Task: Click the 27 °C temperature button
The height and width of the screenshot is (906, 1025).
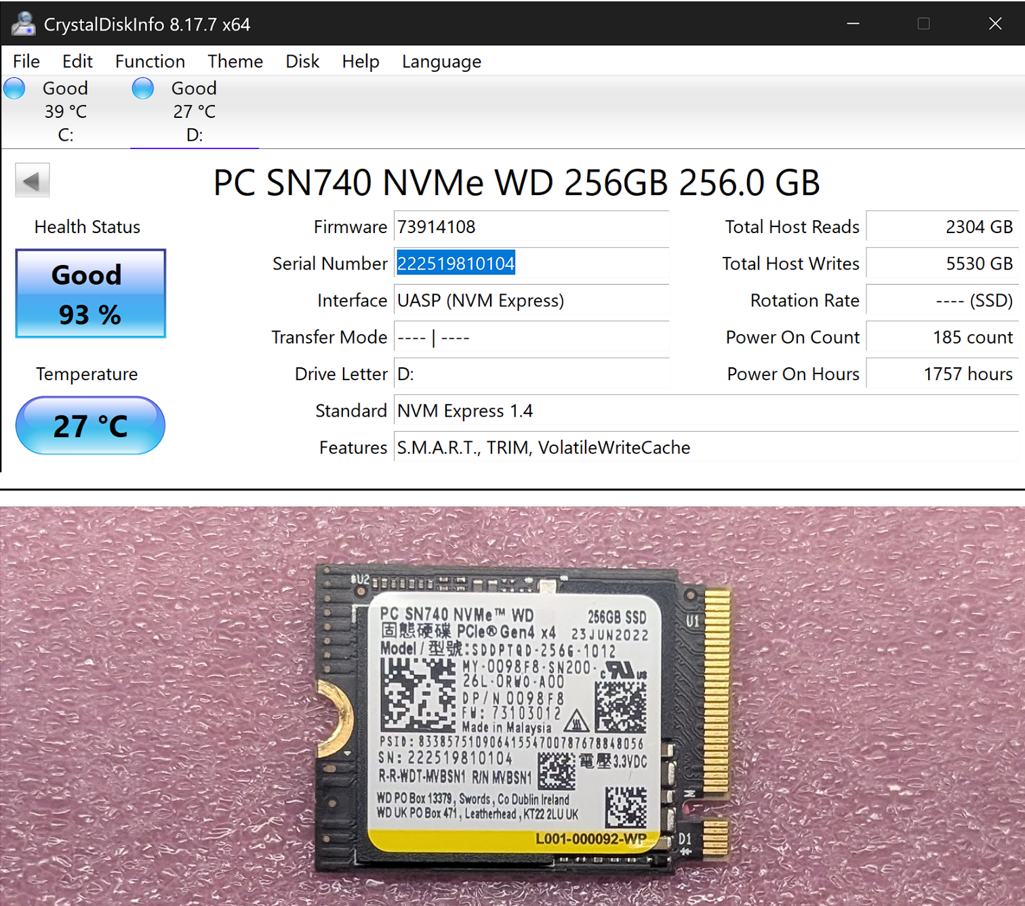Action: pyautogui.click(x=91, y=426)
